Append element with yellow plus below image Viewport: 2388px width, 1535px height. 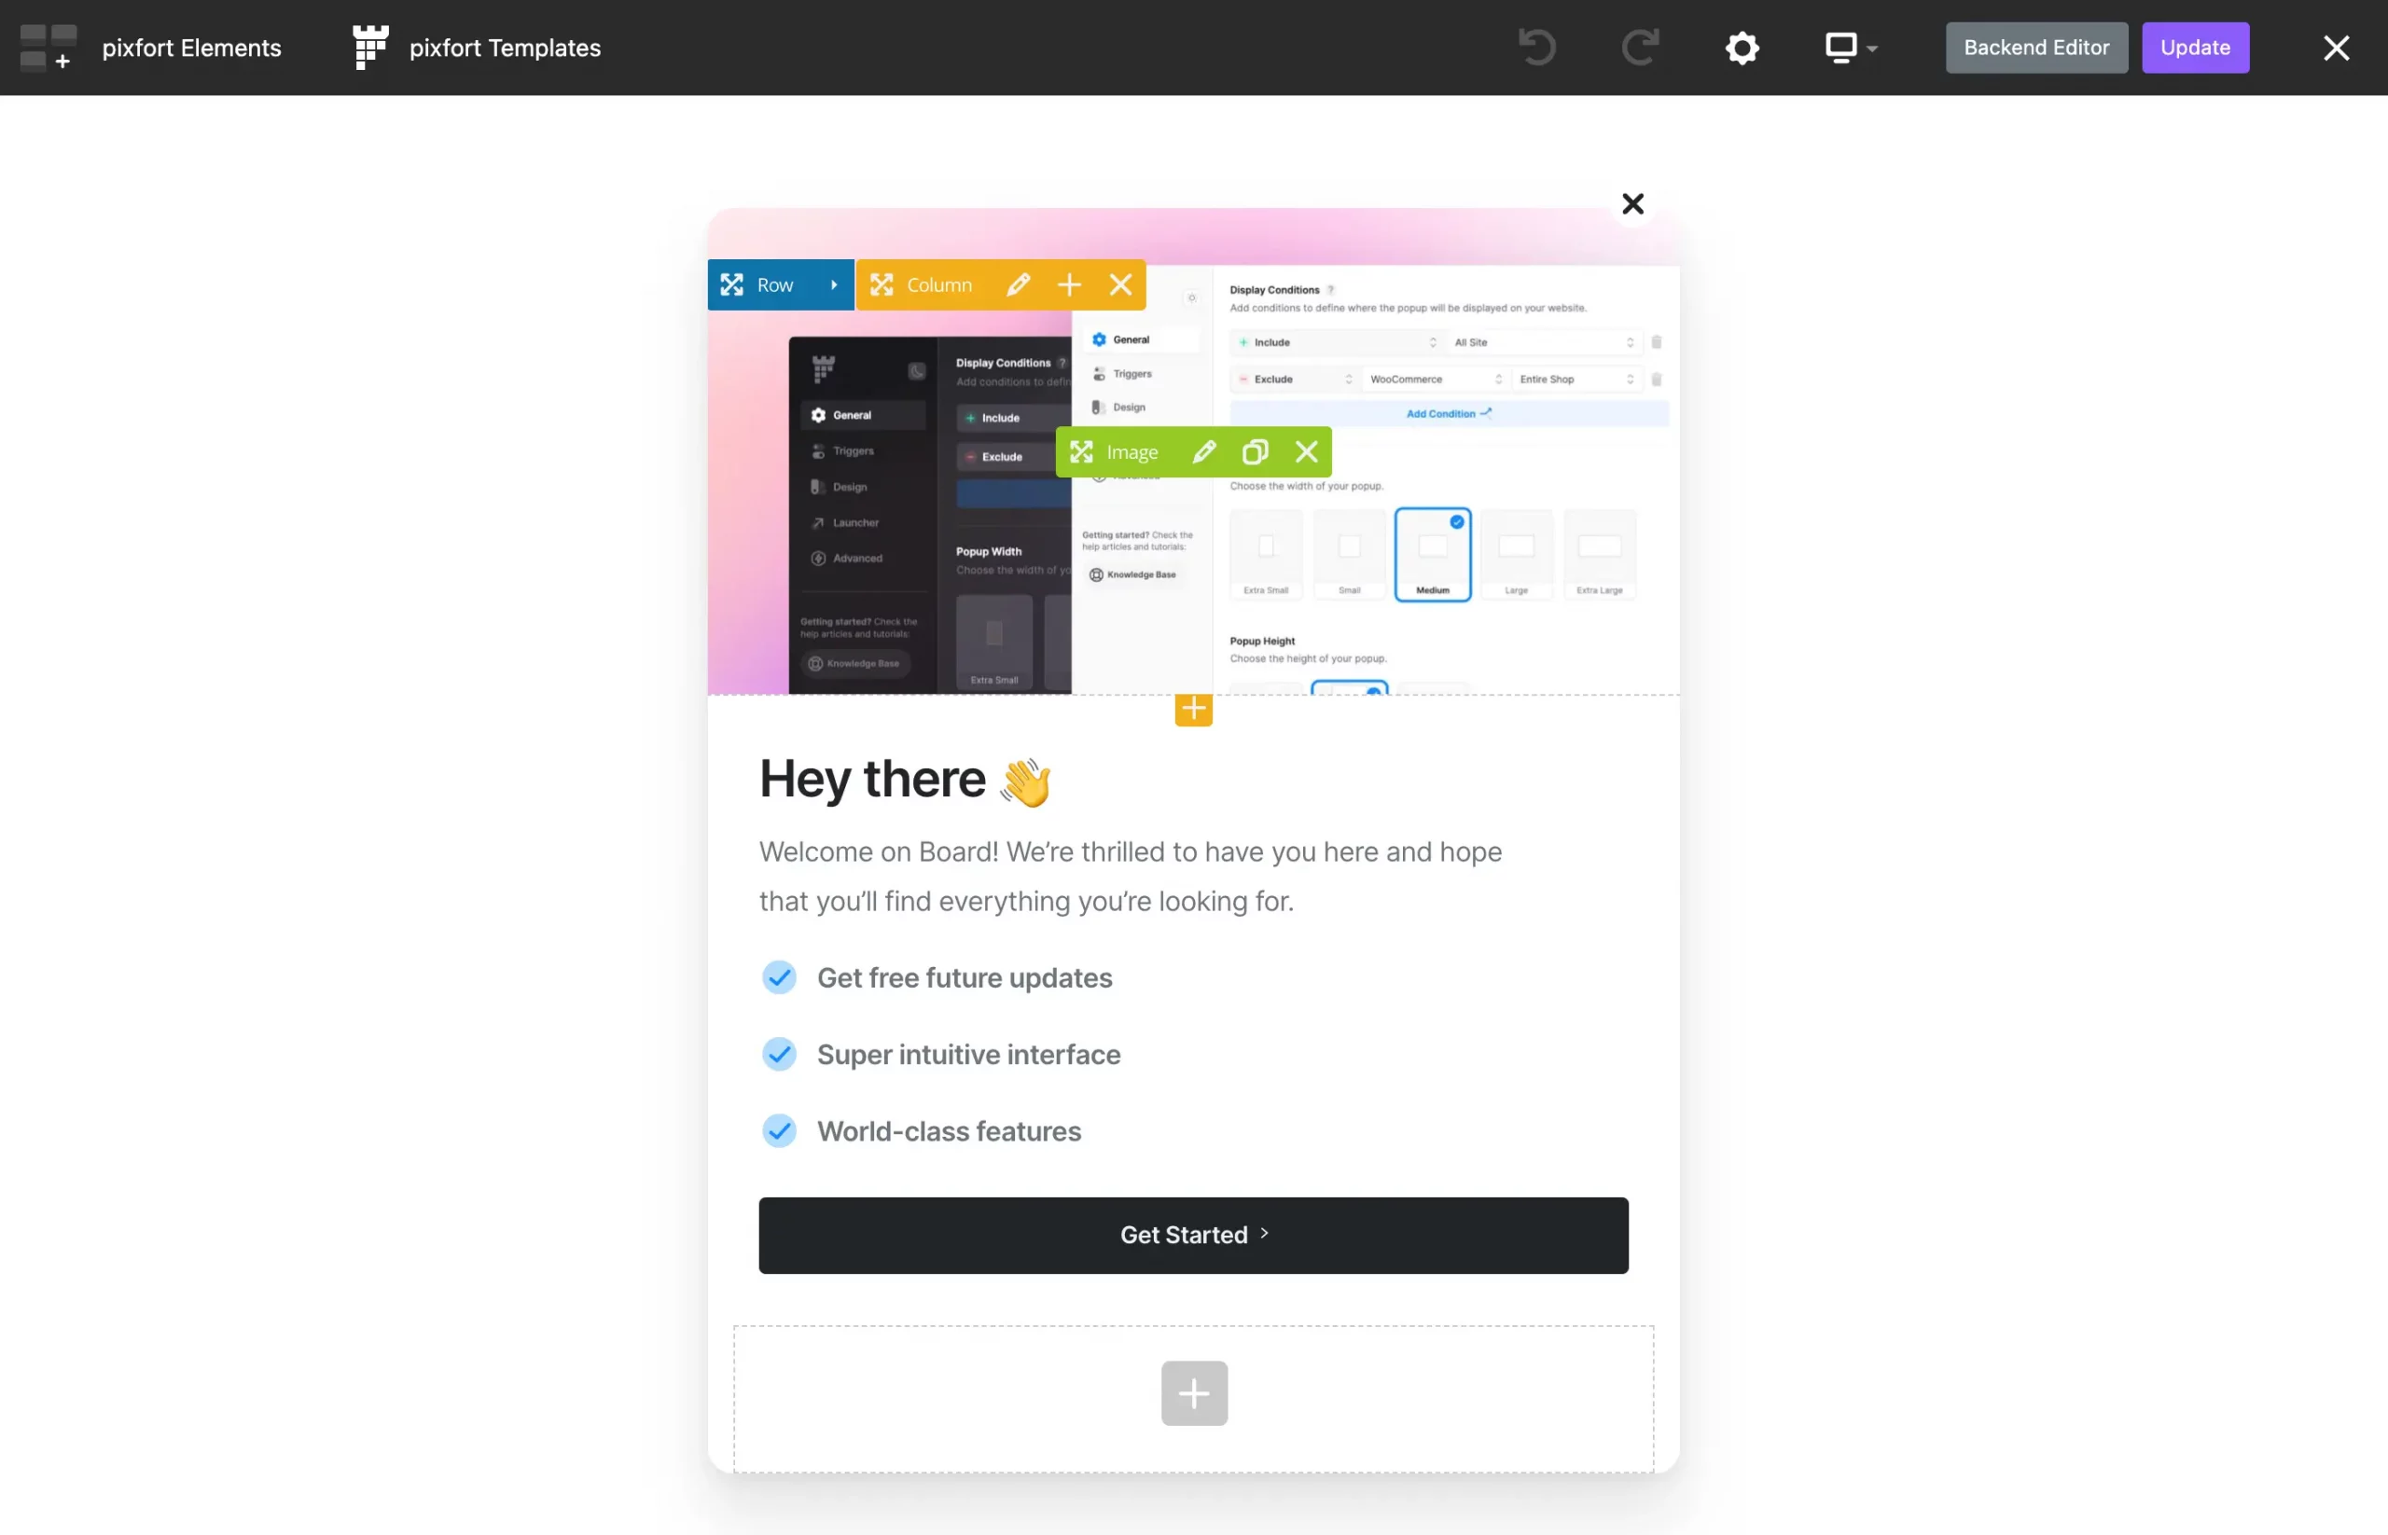[1192, 709]
